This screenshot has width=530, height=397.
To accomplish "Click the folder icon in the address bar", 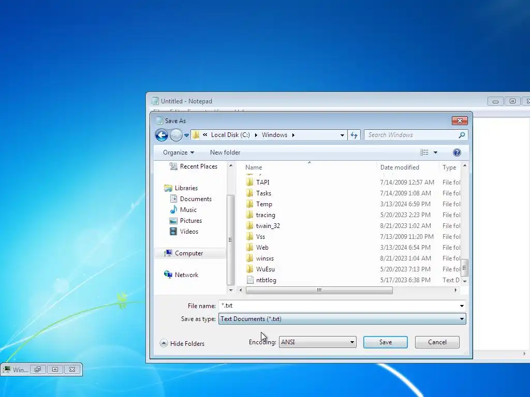I will click(196, 135).
